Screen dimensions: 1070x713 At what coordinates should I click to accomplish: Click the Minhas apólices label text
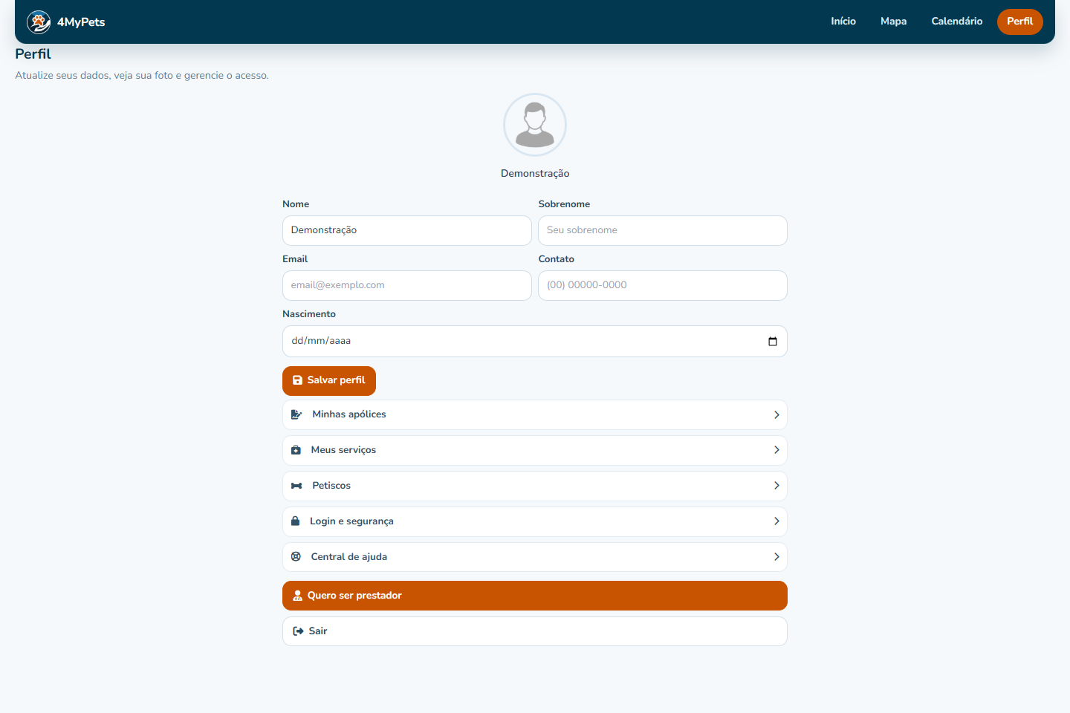349,414
